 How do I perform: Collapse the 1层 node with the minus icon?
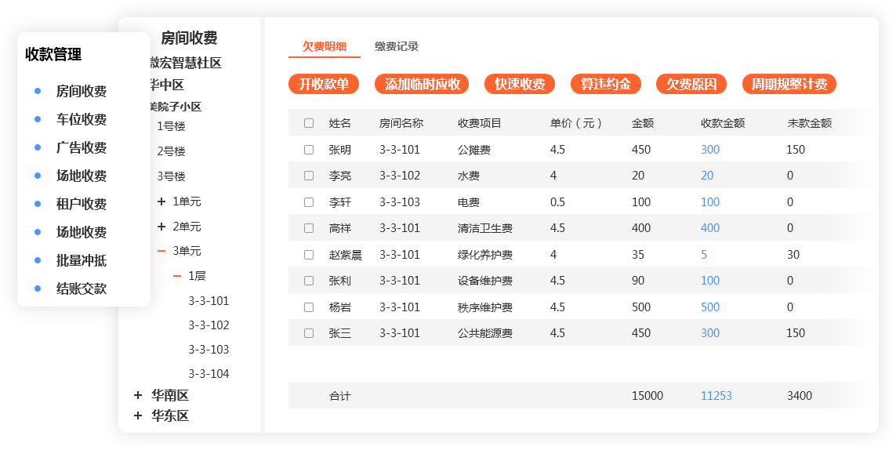tap(177, 276)
